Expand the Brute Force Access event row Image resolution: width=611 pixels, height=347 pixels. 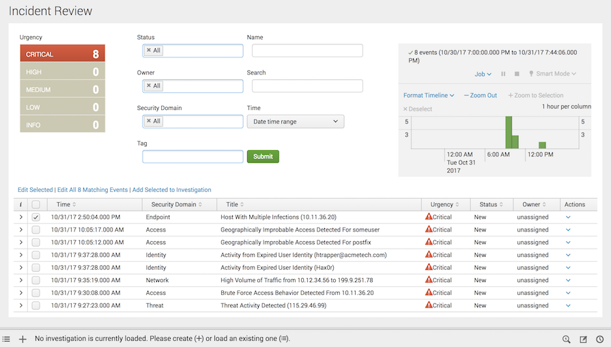[x=20, y=292]
